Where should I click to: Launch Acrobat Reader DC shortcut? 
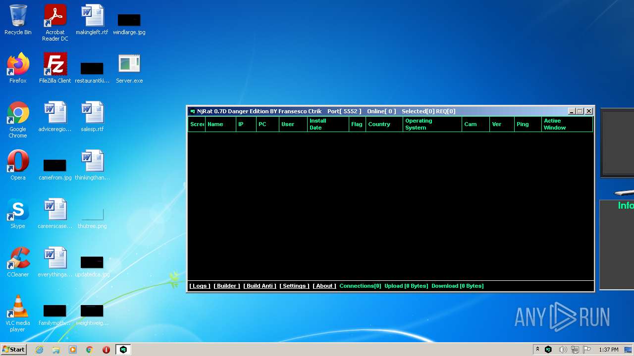pyautogui.click(x=55, y=23)
